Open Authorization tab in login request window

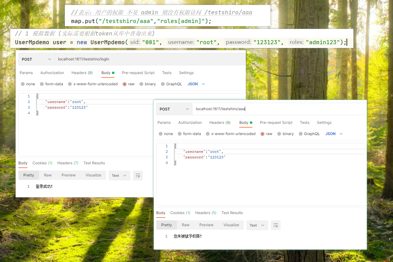coord(52,73)
